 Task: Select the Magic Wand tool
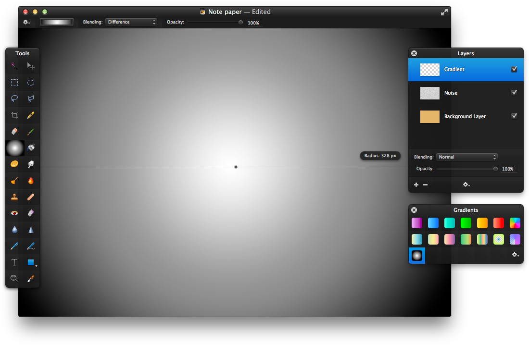coord(14,66)
